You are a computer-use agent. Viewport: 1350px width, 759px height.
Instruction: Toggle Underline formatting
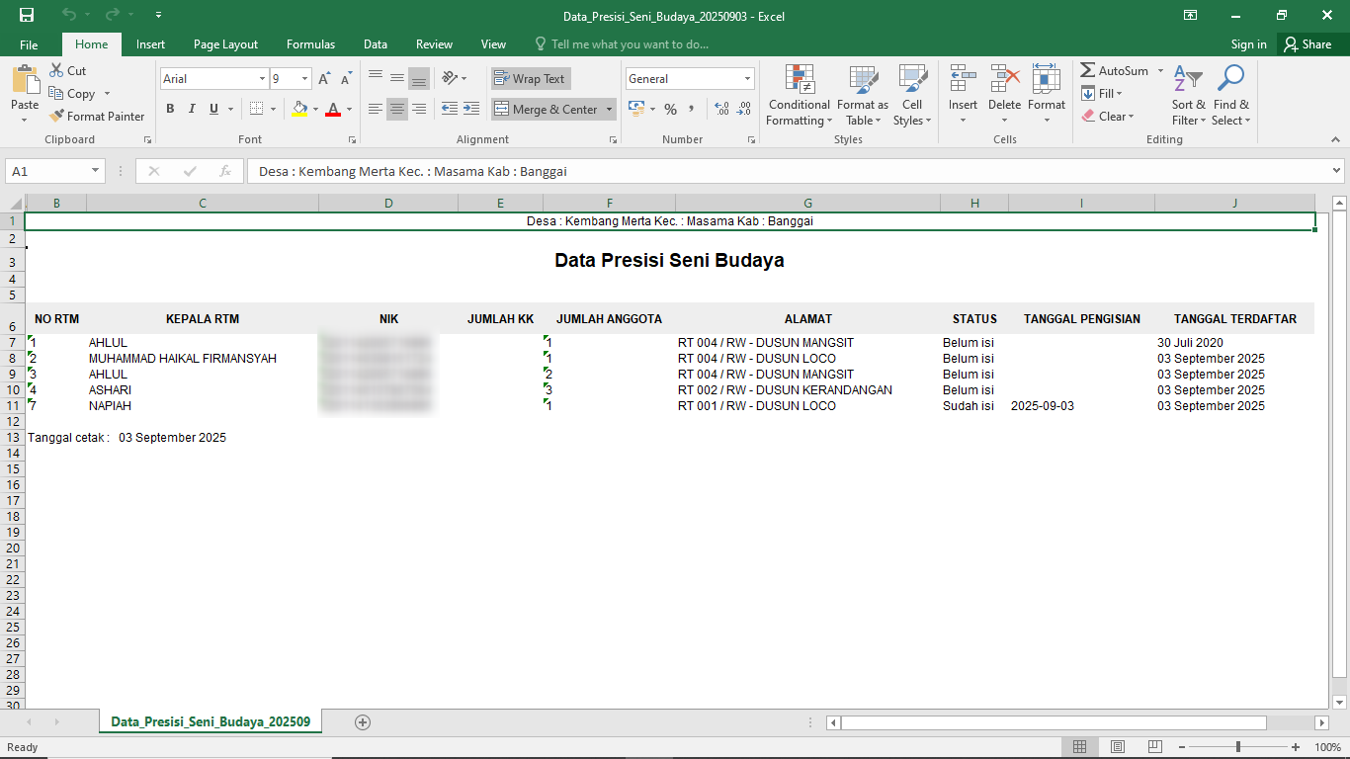213,109
